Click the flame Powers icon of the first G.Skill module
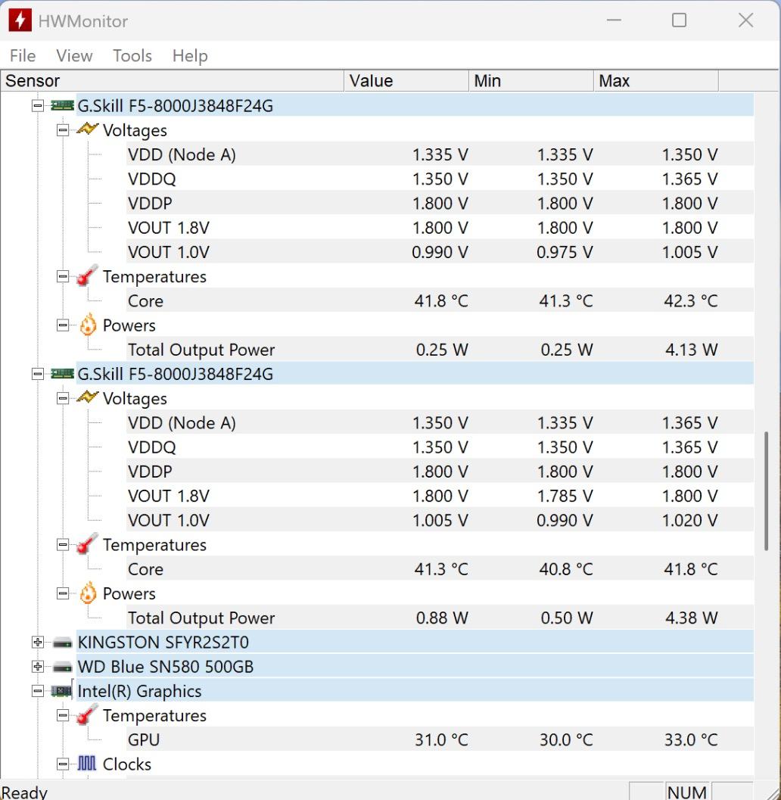The image size is (781, 800). point(88,325)
